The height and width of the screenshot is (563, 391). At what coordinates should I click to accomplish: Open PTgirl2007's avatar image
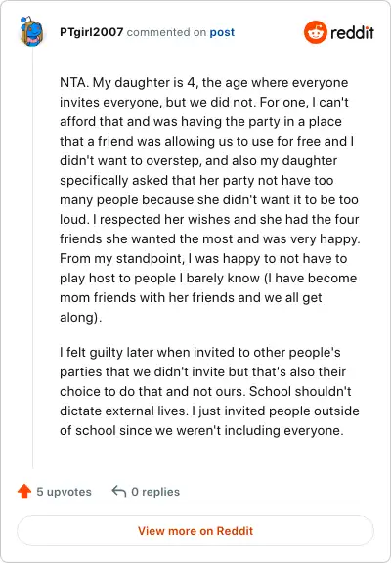pyautogui.click(x=31, y=31)
